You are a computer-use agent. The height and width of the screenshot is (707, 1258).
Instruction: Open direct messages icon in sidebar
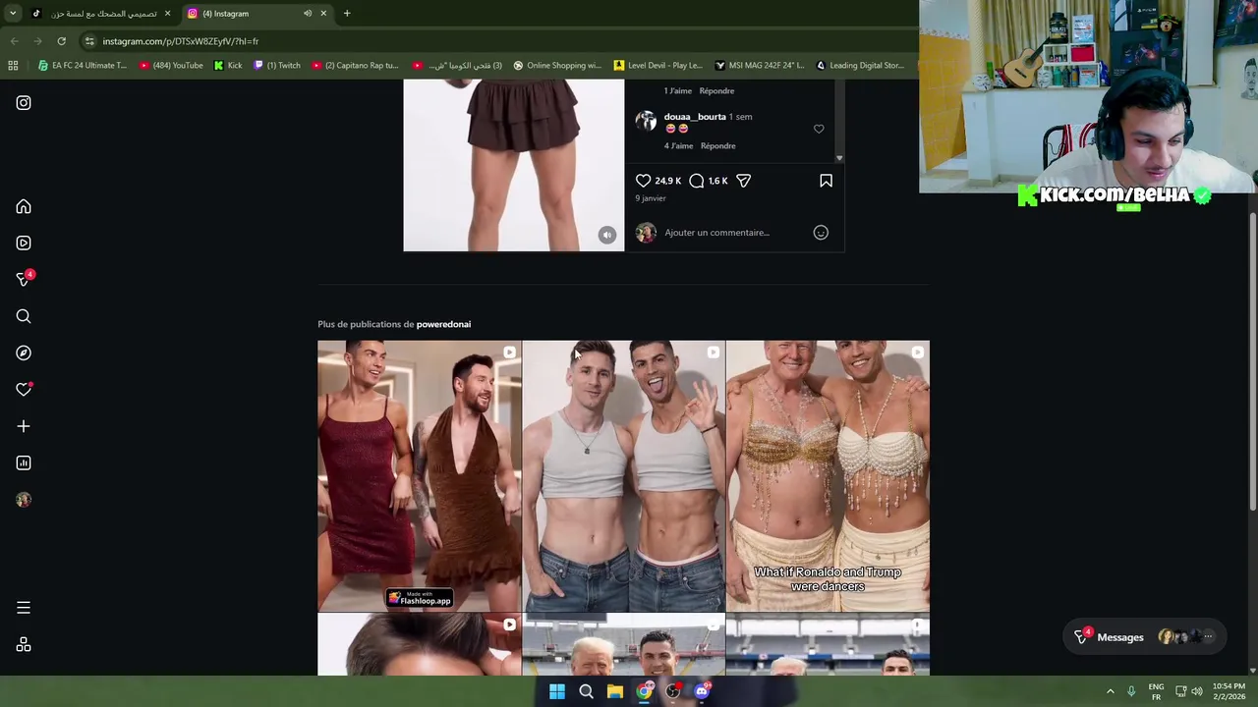click(24, 280)
